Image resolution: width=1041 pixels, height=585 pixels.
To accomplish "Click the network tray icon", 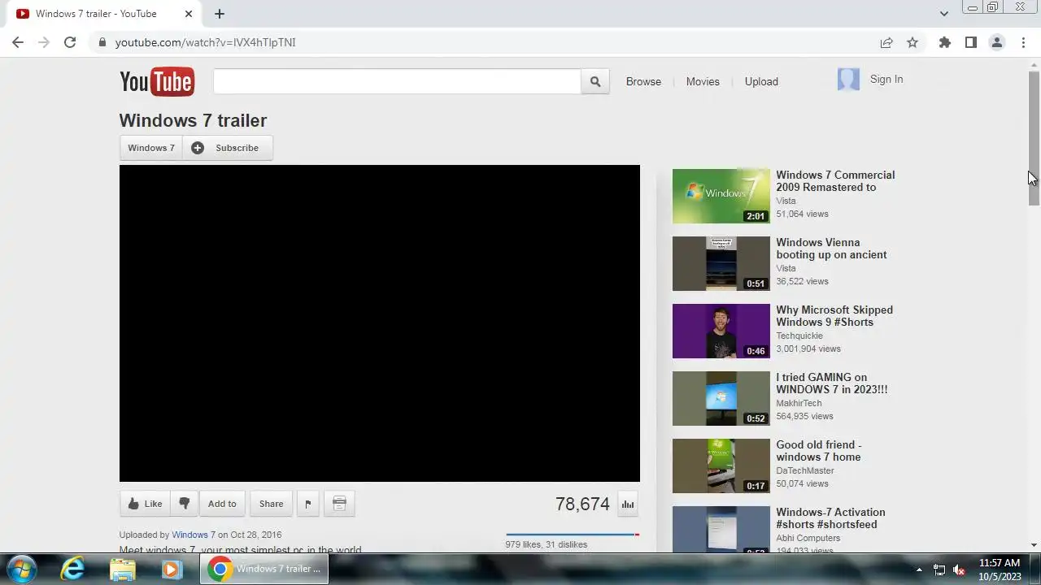I will point(939,570).
